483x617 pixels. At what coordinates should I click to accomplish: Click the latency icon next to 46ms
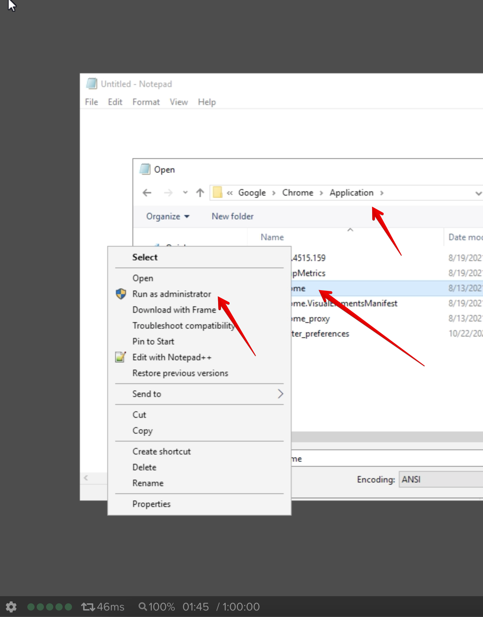88,607
